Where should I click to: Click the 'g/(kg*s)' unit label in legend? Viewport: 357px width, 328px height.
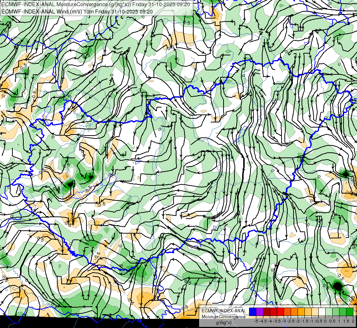(x=224, y=323)
